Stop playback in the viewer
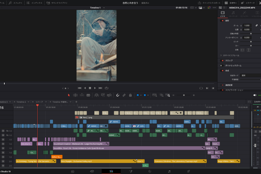 (90, 88)
